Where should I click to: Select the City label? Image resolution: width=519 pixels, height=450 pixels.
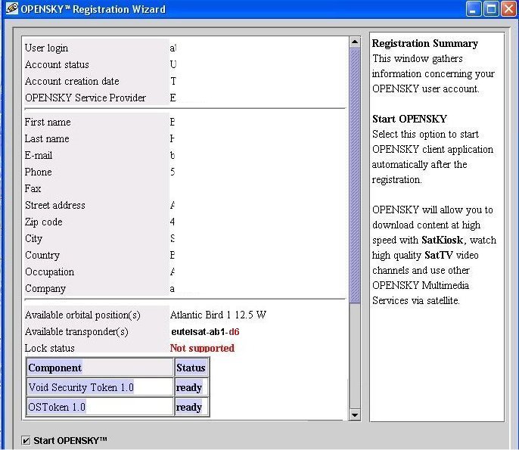tap(33, 238)
